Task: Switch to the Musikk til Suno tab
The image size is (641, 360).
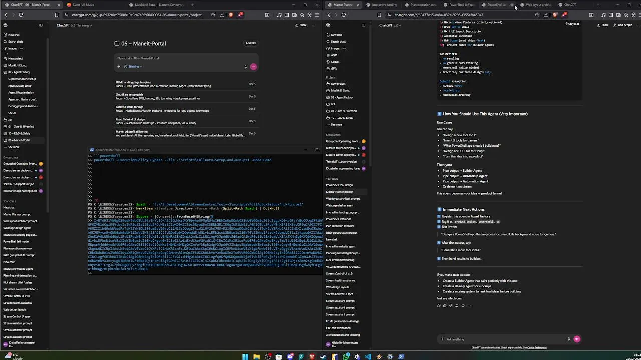Action: (x=156, y=5)
